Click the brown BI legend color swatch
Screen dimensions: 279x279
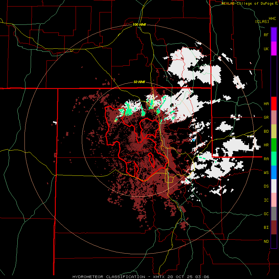click(274, 228)
